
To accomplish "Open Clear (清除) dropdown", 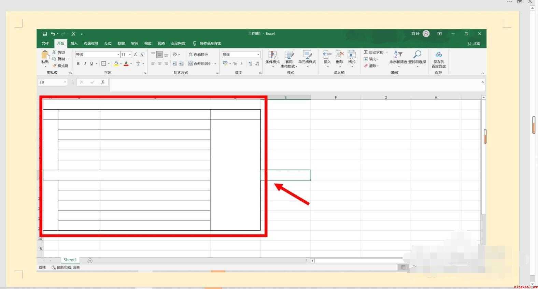I will (x=371, y=66).
